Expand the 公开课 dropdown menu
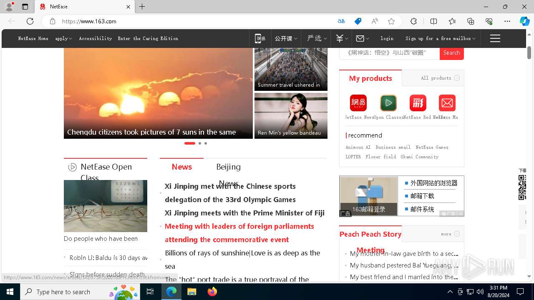534x300 pixels. tap(286, 38)
